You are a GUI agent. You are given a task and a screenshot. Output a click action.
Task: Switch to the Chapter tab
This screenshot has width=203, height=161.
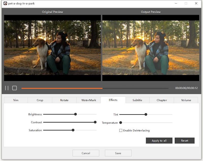(x=162, y=100)
